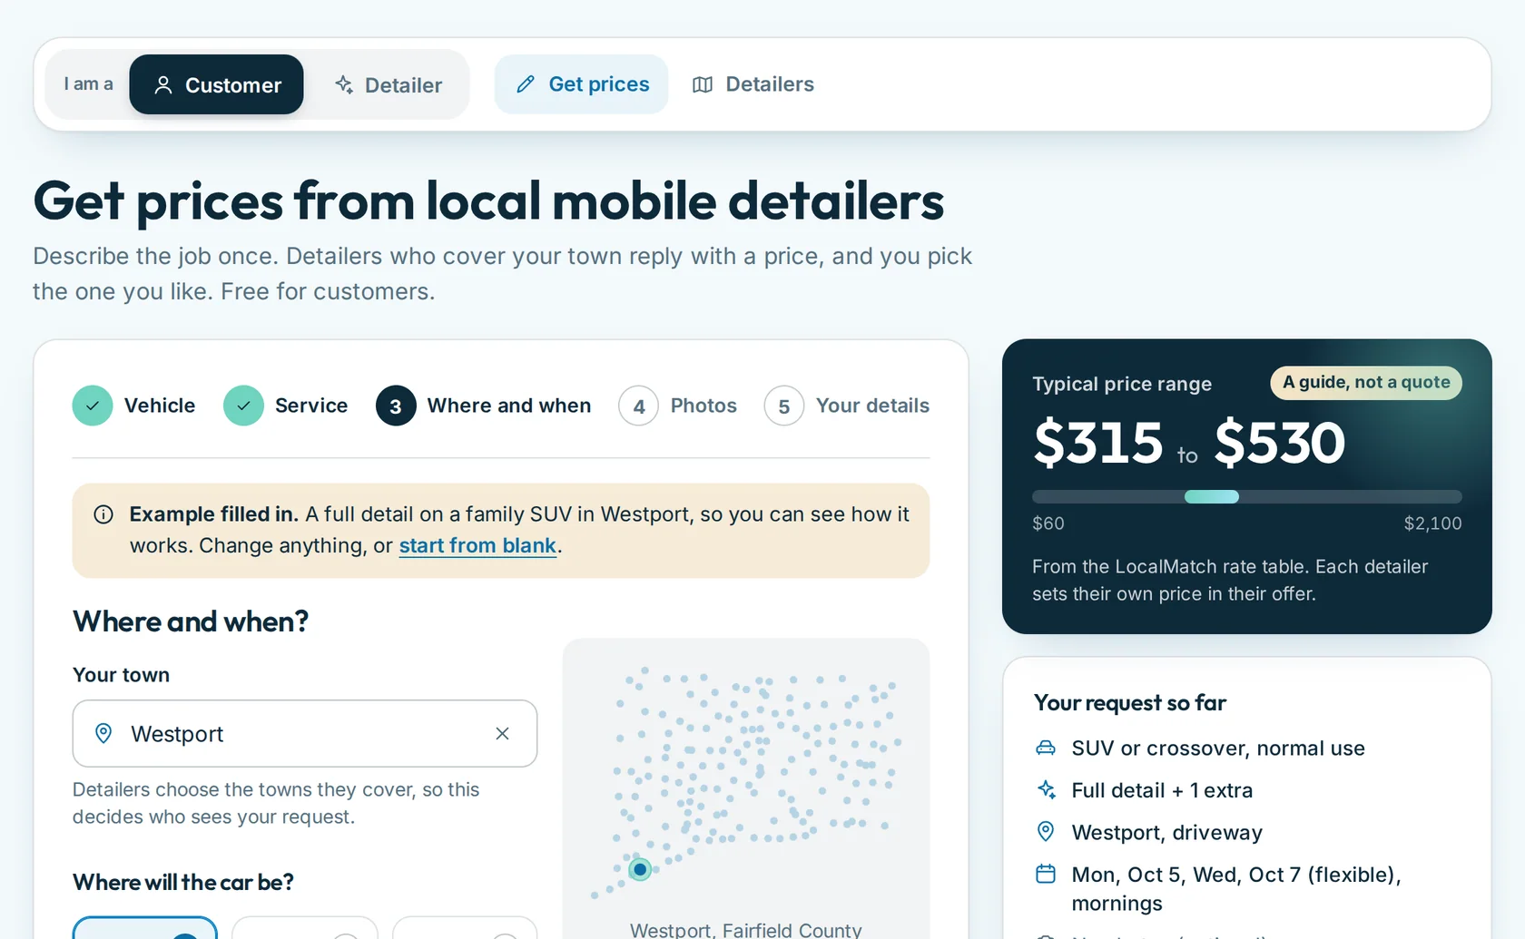The height and width of the screenshot is (939, 1525).
Task: Jump to step 5 Your details
Action: click(x=847, y=406)
